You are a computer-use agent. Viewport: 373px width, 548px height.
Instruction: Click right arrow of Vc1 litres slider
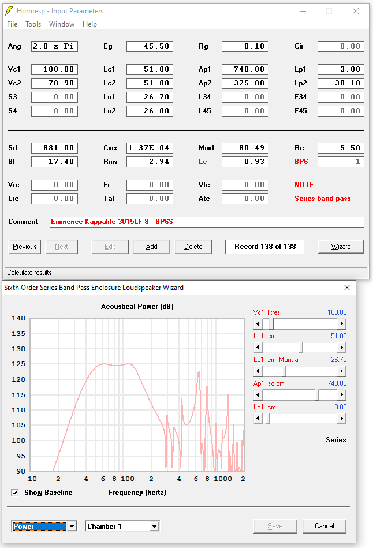pos(342,324)
